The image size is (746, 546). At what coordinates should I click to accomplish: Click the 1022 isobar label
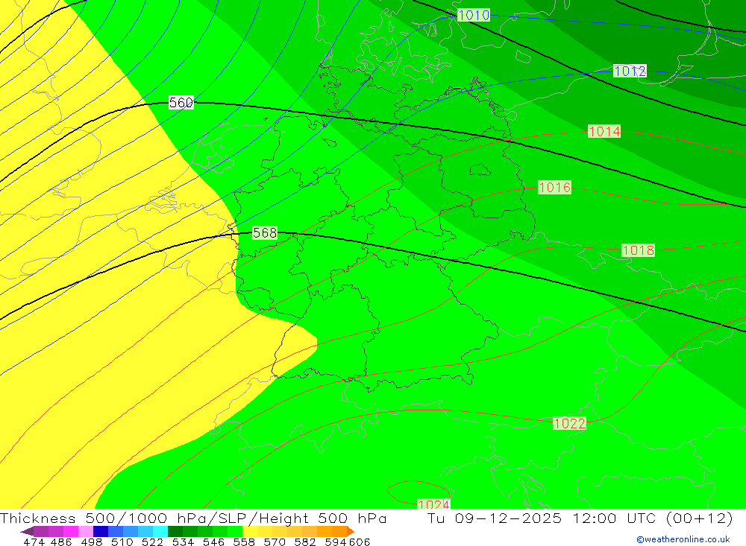point(569,423)
